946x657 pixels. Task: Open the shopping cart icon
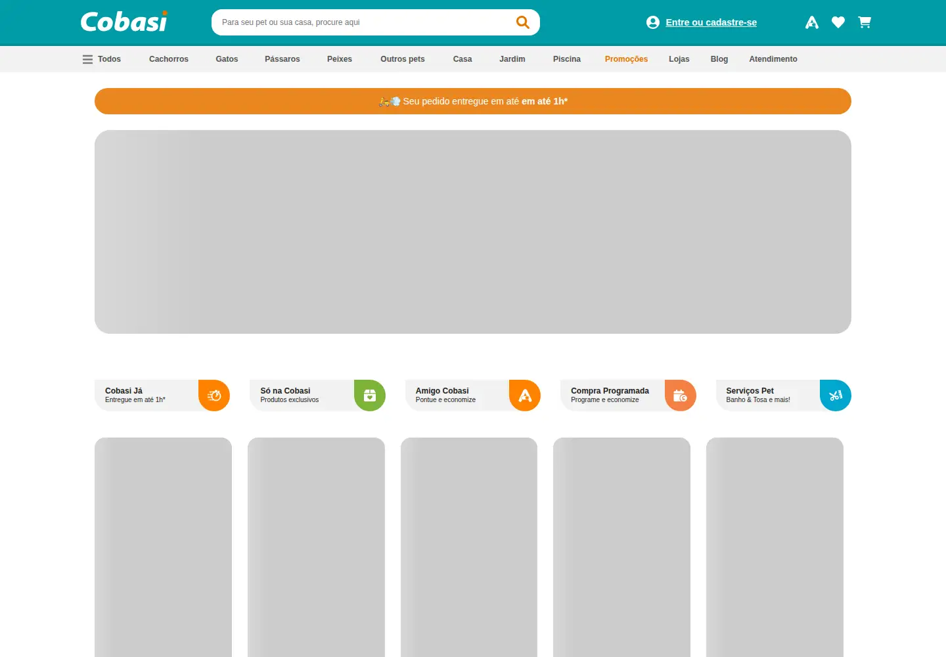[x=865, y=22]
